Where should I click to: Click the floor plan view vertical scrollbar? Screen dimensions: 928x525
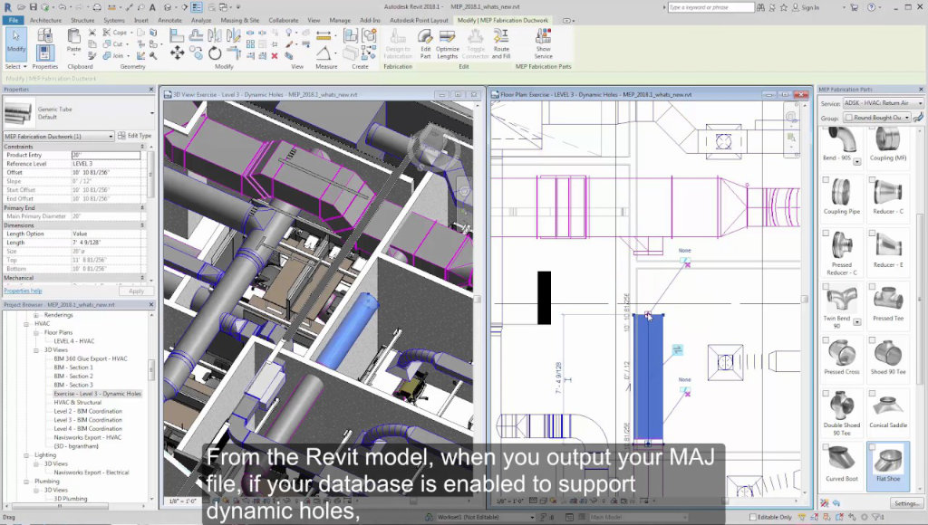pyautogui.click(x=805, y=299)
